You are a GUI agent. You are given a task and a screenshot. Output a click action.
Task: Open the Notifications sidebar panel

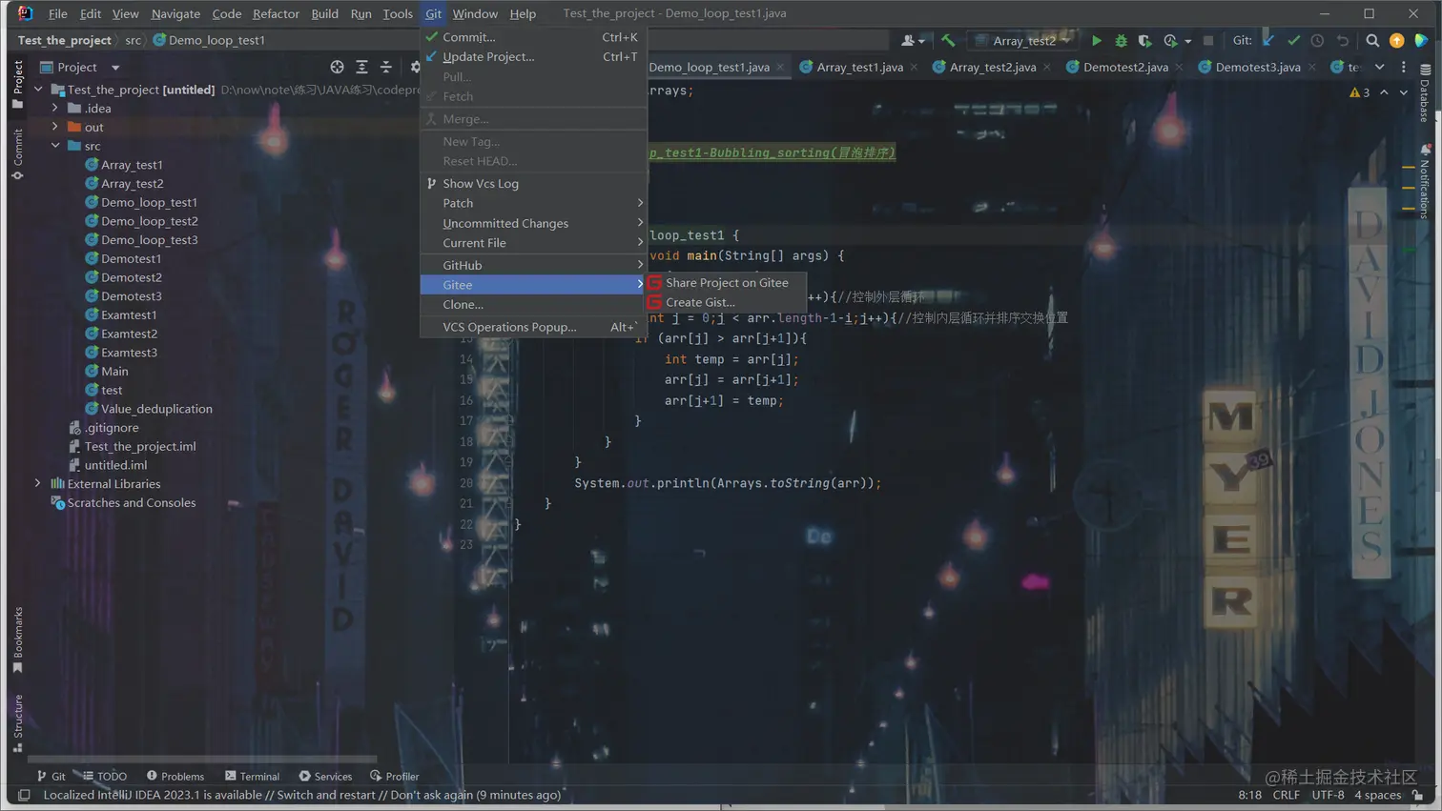pyautogui.click(x=1425, y=181)
